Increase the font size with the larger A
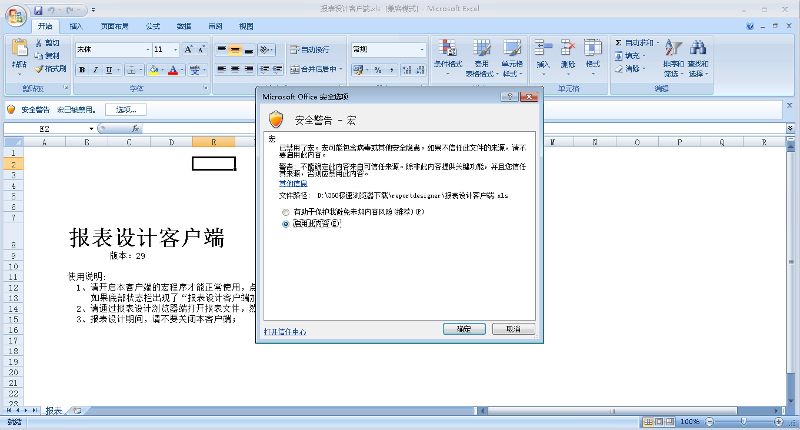 pyautogui.click(x=188, y=49)
